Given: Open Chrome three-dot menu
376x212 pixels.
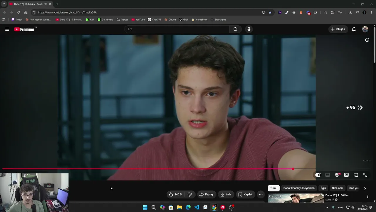Looking at the screenshot, I should pos(372,12).
